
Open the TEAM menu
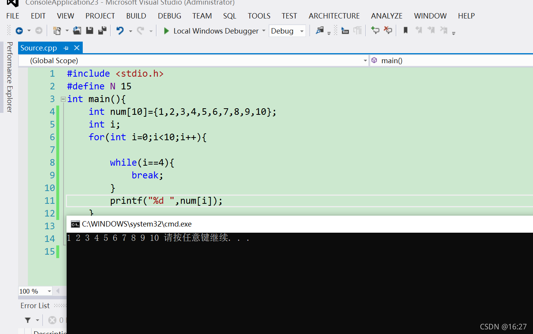coord(202,16)
